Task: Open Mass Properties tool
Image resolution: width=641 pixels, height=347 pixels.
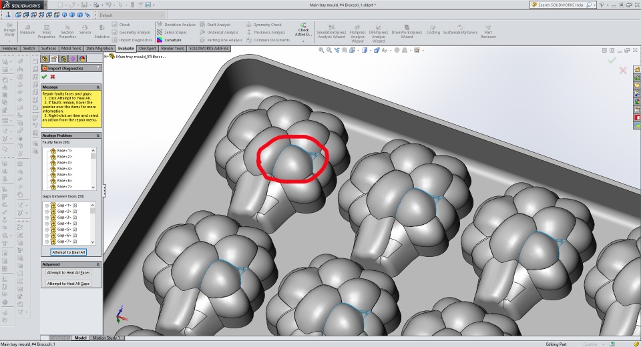Action: pos(47,31)
